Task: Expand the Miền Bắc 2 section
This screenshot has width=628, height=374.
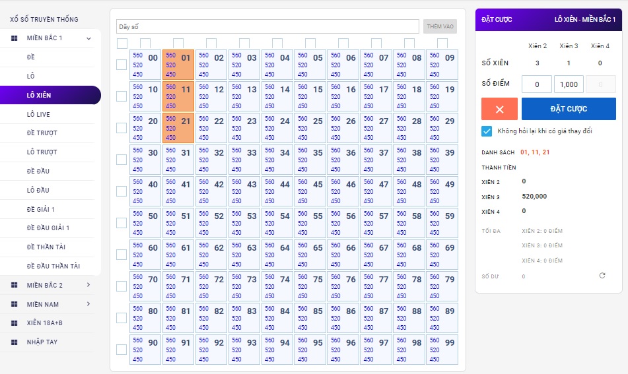Action: tap(88, 285)
